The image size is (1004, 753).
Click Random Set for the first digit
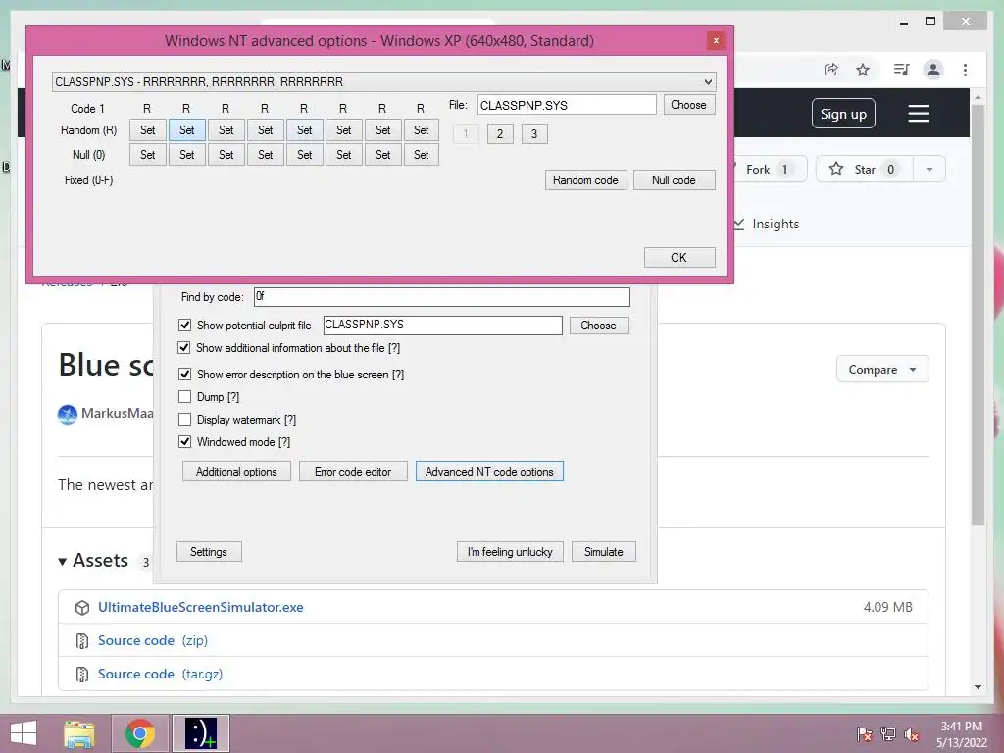click(148, 130)
